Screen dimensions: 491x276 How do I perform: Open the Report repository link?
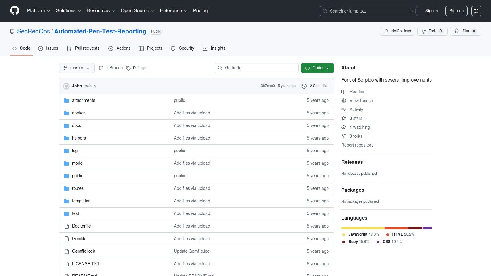tap(357, 145)
